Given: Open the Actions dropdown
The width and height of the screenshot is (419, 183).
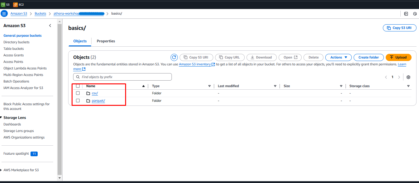Looking at the screenshot, I should click(x=338, y=57).
